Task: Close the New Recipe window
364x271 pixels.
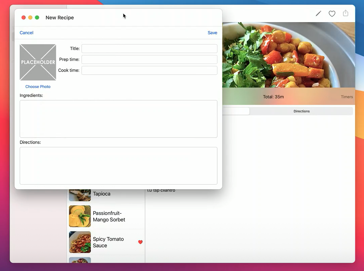Action: click(24, 17)
